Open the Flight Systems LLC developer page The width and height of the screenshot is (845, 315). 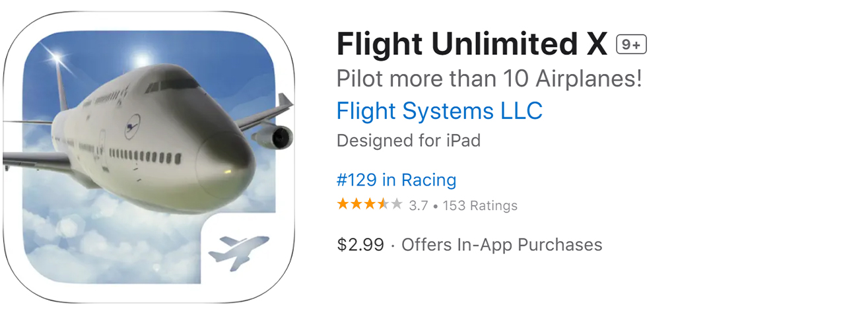coord(439,111)
